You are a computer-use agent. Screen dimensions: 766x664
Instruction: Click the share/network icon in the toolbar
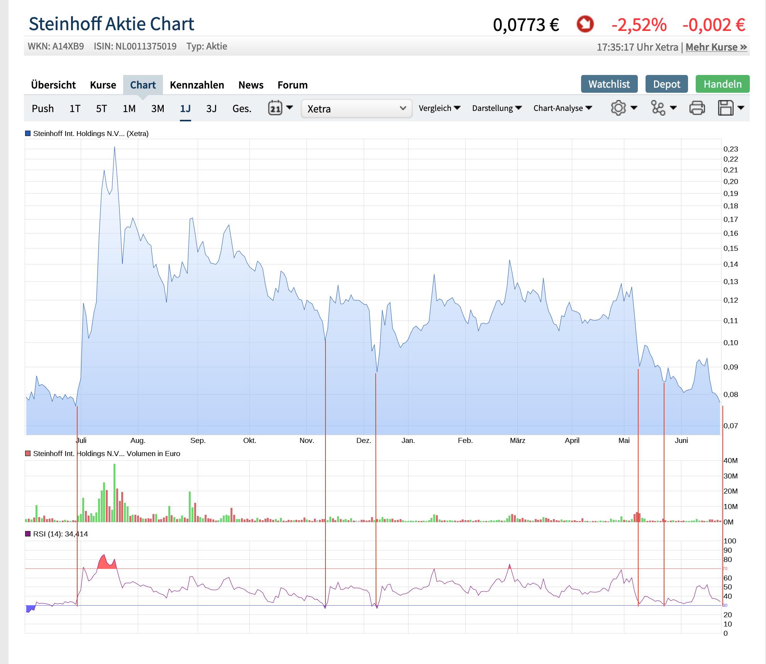click(x=658, y=109)
